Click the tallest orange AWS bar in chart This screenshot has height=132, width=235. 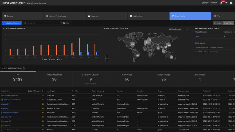pos(80,47)
